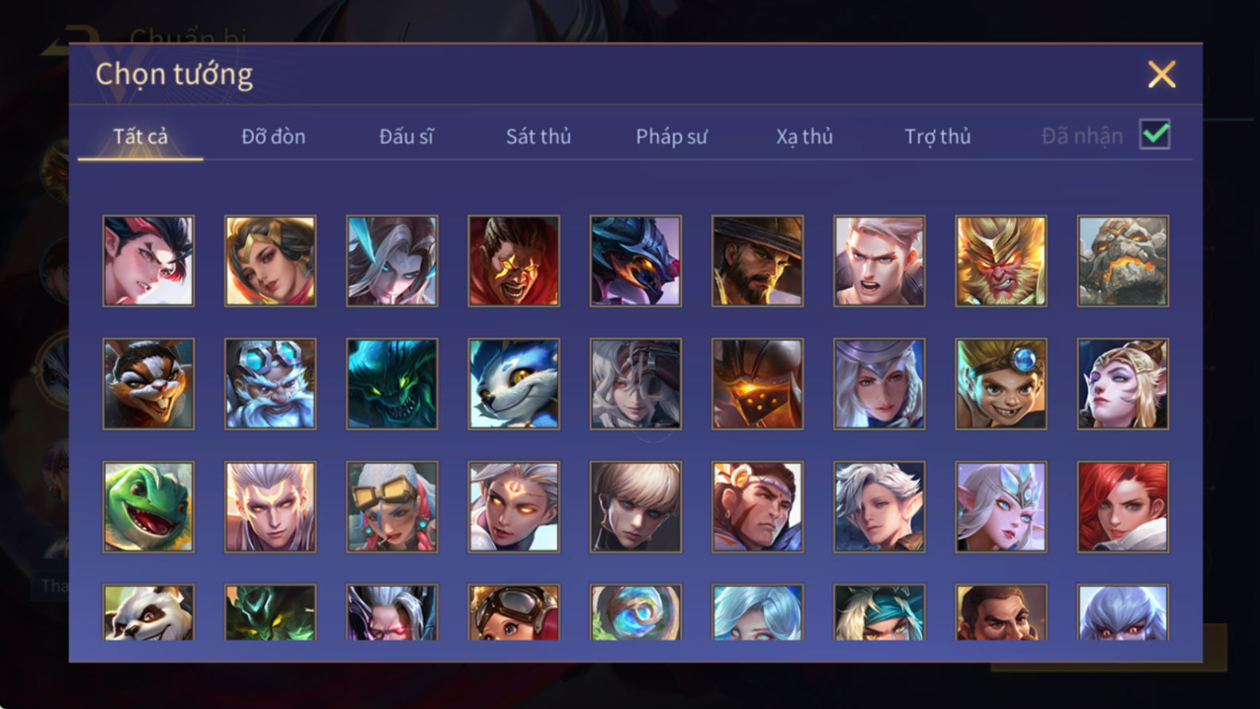
Task: Switch to the Đỡ đòn tab
Action: (273, 137)
